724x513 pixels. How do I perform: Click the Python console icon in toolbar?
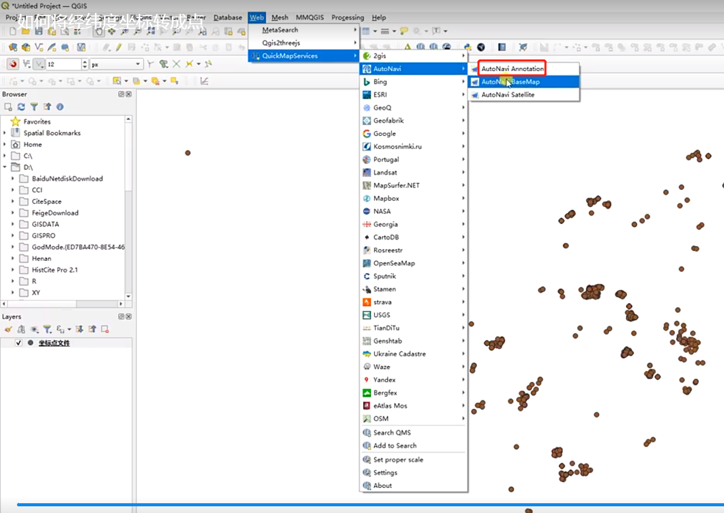tap(467, 47)
